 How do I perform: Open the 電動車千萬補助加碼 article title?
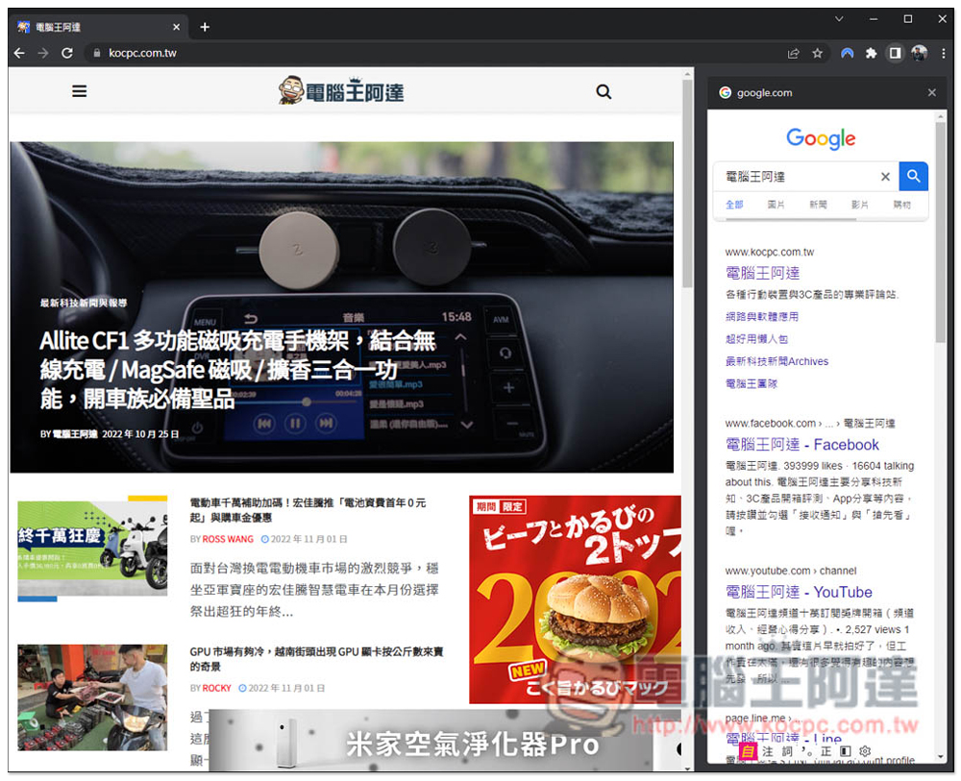tap(308, 510)
